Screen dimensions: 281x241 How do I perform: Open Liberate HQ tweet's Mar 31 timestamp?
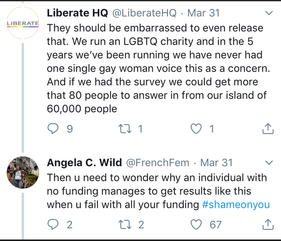pyautogui.click(x=208, y=12)
